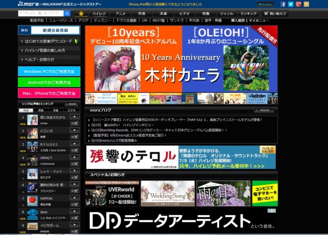Image resolution: width=328 pixels, height=235 pixels.
Task: Click the 配信予告 sub-navigation link
Action: pos(37,20)
